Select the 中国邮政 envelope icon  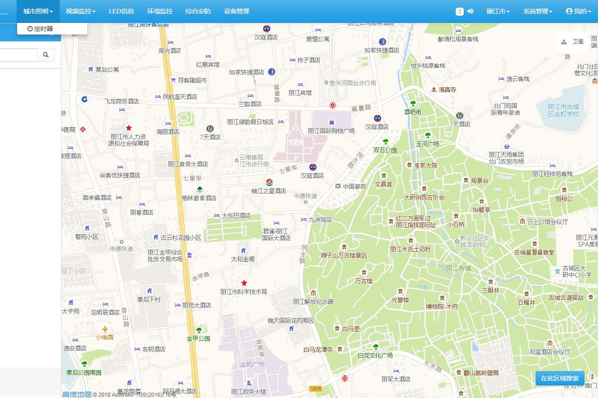[338, 186]
